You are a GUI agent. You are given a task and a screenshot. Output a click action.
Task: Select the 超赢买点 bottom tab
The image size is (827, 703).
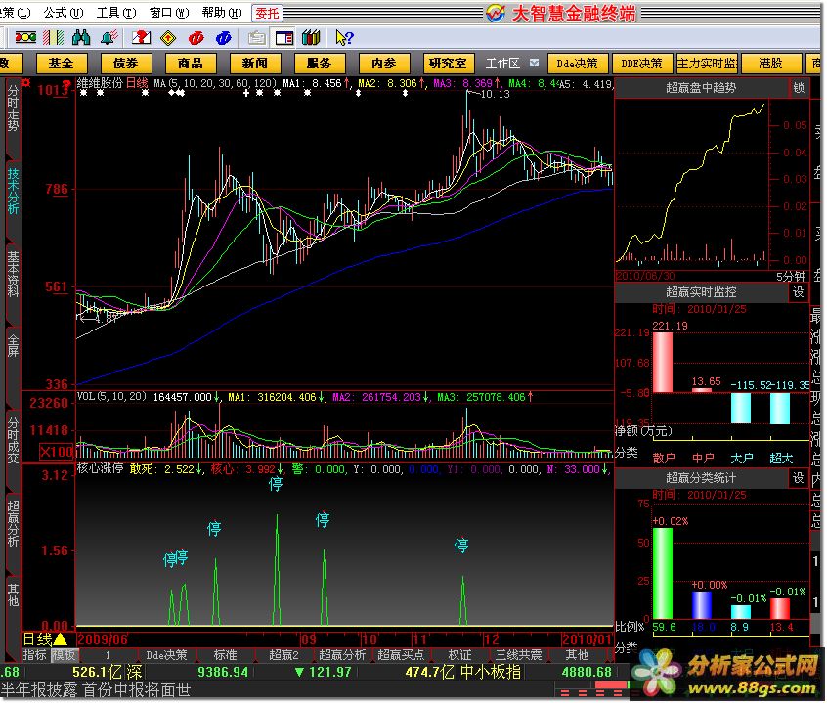pos(401,655)
